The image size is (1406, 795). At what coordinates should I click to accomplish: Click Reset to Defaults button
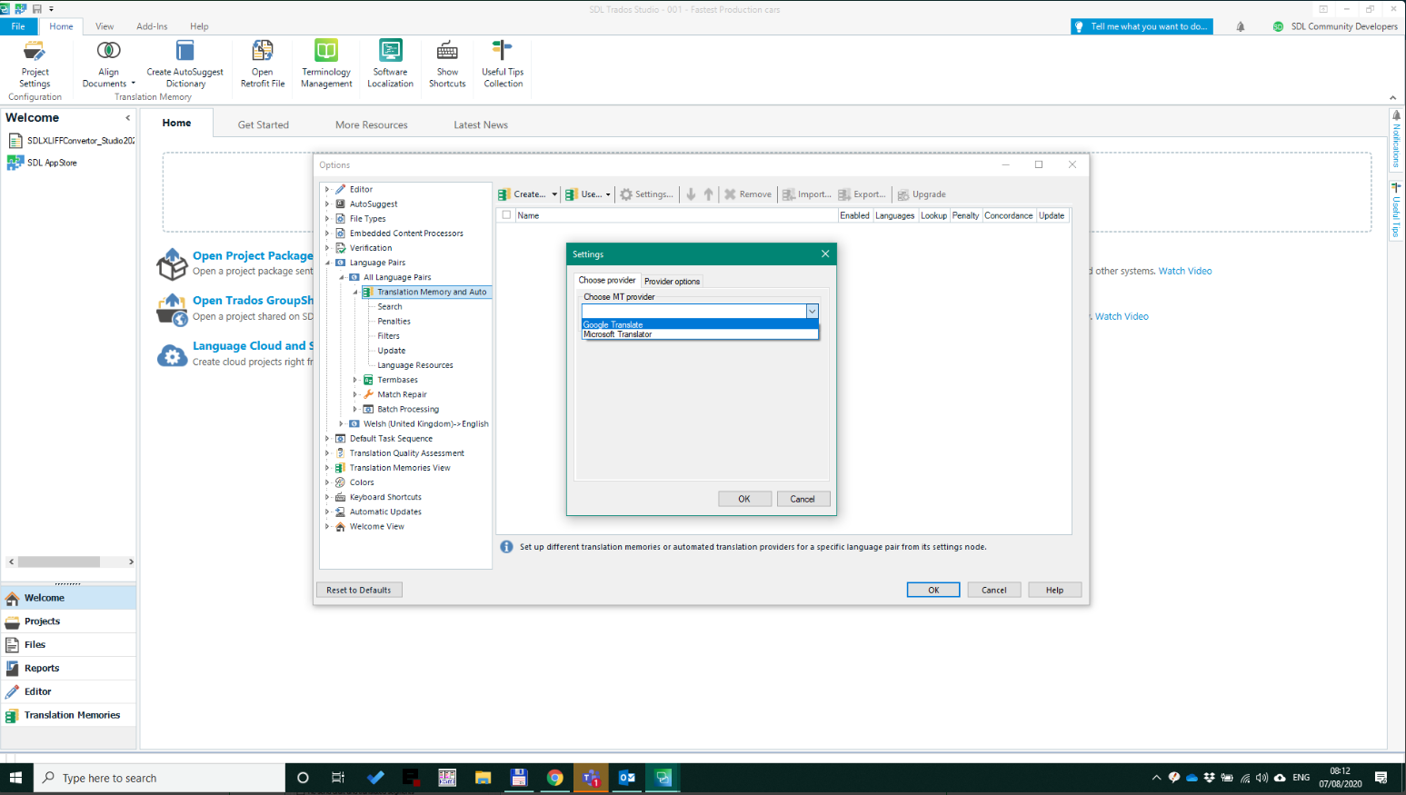click(x=358, y=590)
